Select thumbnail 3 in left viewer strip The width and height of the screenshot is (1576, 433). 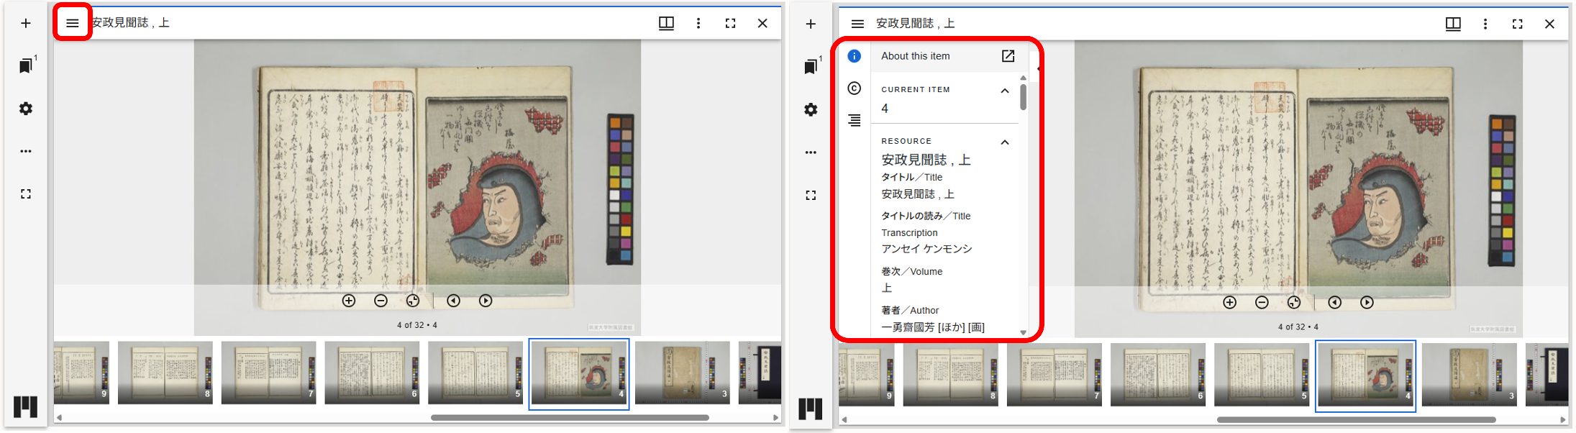683,373
